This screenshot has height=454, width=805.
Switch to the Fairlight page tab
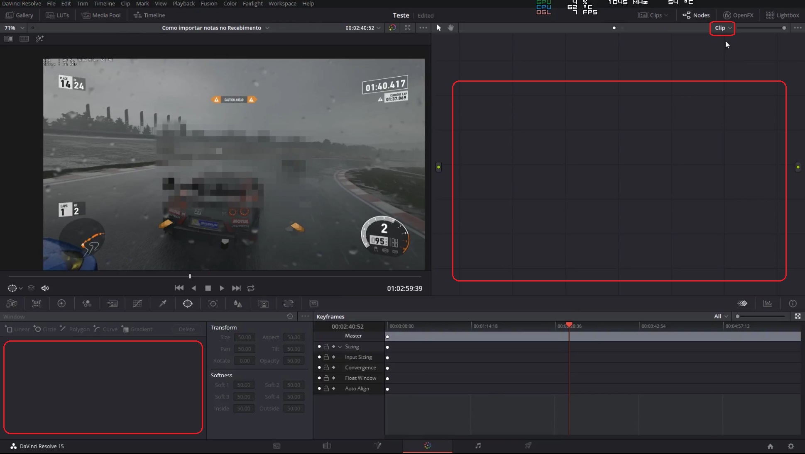coord(478,446)
